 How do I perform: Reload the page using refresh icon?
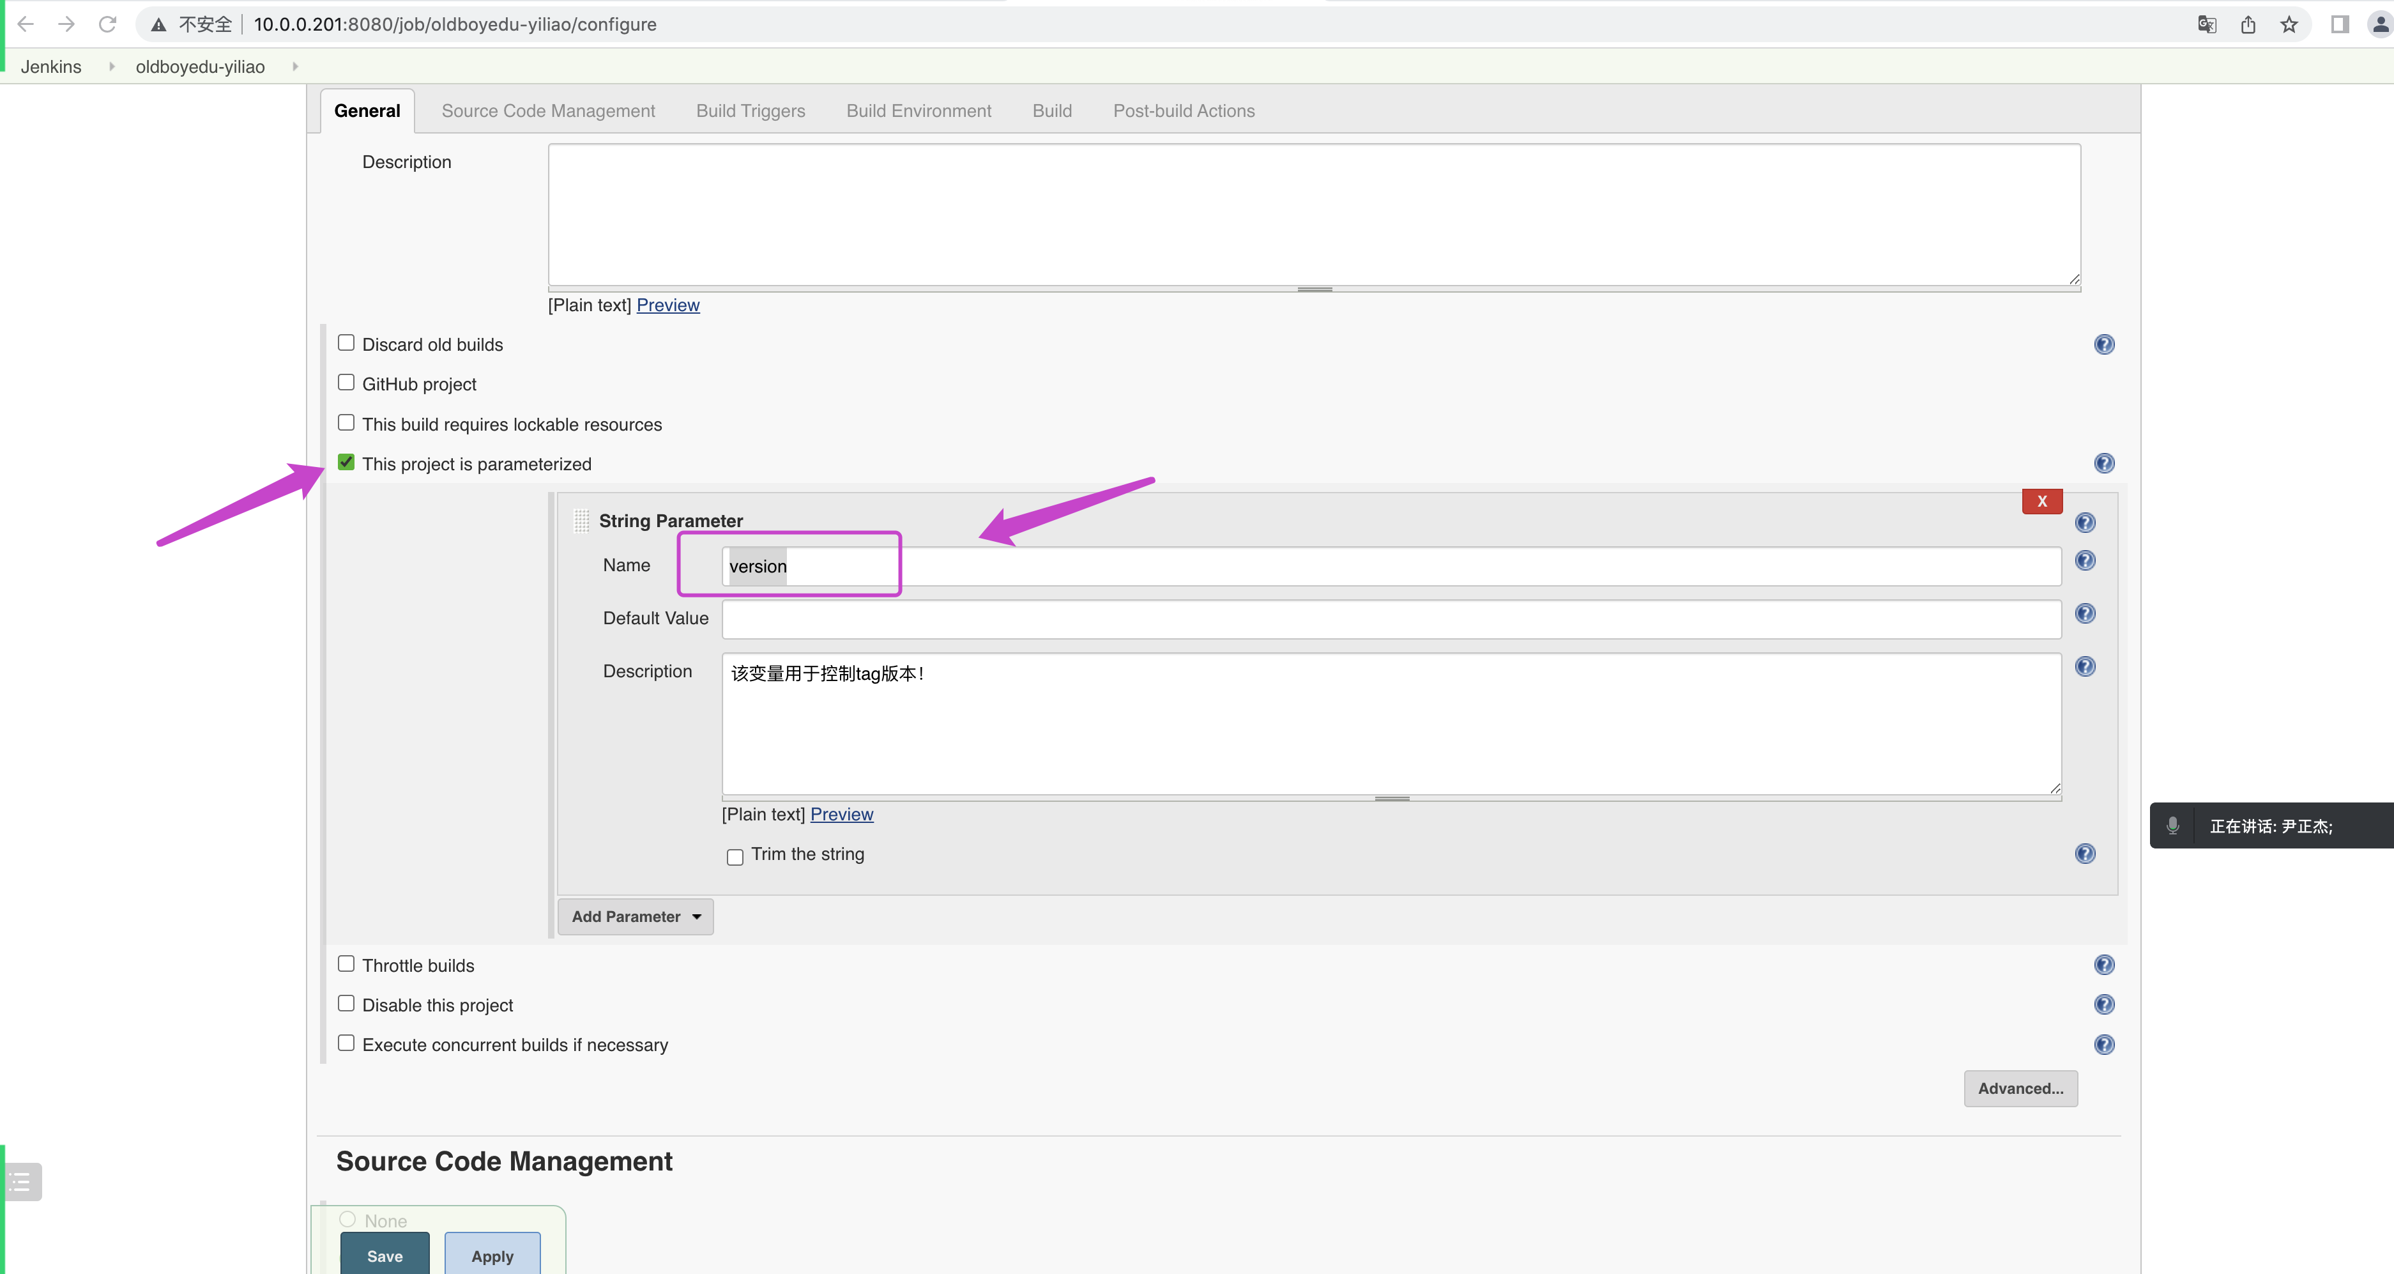(108, 25)
